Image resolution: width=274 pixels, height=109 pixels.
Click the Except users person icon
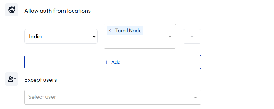click(x=12, y=79)
